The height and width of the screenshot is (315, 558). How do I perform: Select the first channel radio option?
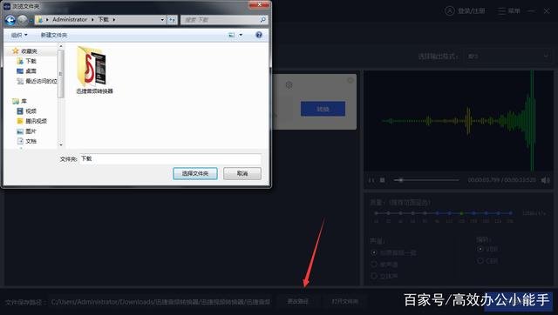point(374,252)
